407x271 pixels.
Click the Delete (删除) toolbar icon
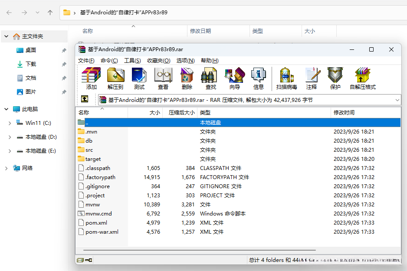(187, 78)
